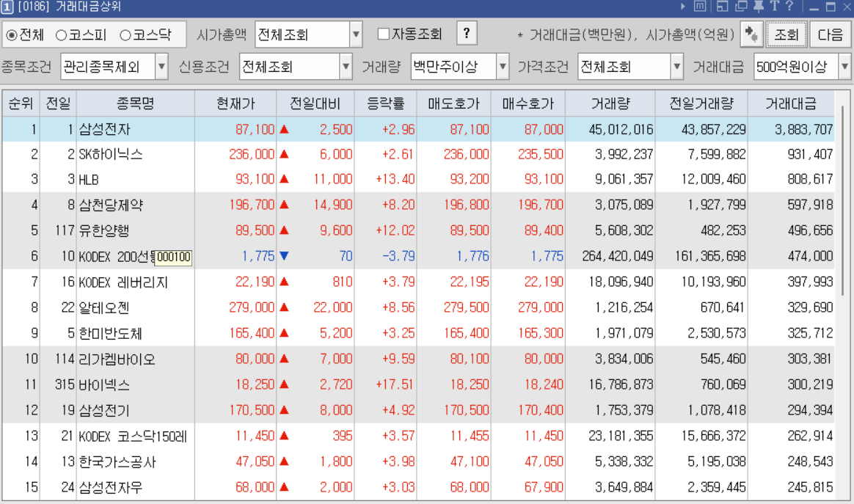Select the 삼천당제약 stock name
Image resolution: width=854 pixels, height=504 pixels.
point(111,205)
